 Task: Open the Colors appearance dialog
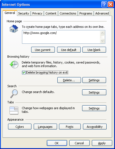[x=20, y=126]
